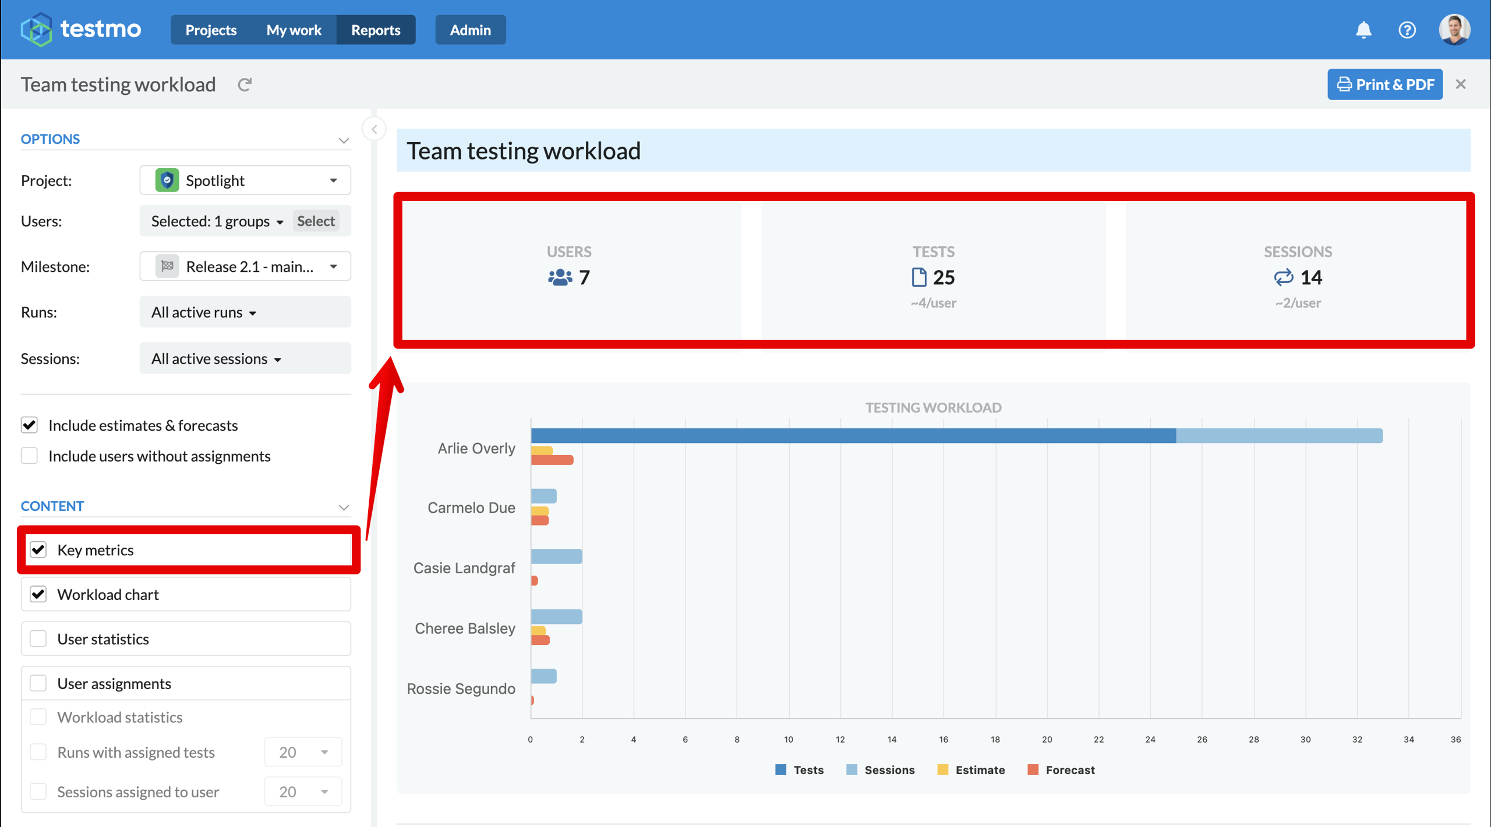Toggle the Tests legend swatch
The width and height of the screenshot is (1491, 827).
coord(780,770)
